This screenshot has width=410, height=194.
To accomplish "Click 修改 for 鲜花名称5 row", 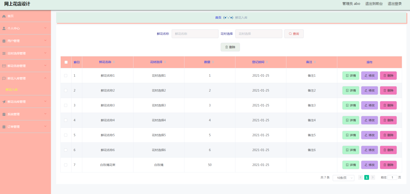I will [369, 135].
